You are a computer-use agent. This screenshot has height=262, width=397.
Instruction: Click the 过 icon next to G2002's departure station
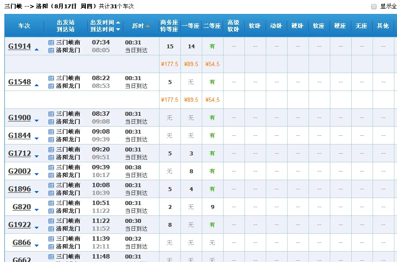(51, 167)
